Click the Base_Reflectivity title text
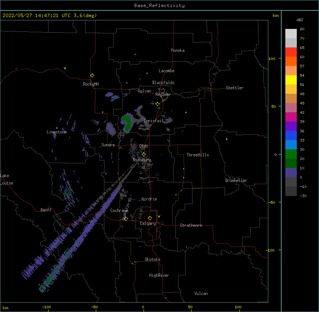The height and width of the screenshot is (312, 319). pos(159,6)
